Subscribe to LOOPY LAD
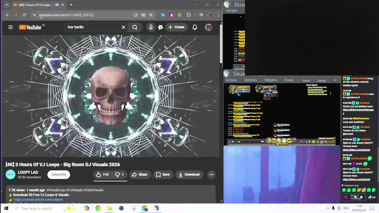The image size is (379, 213). point(59,175)
